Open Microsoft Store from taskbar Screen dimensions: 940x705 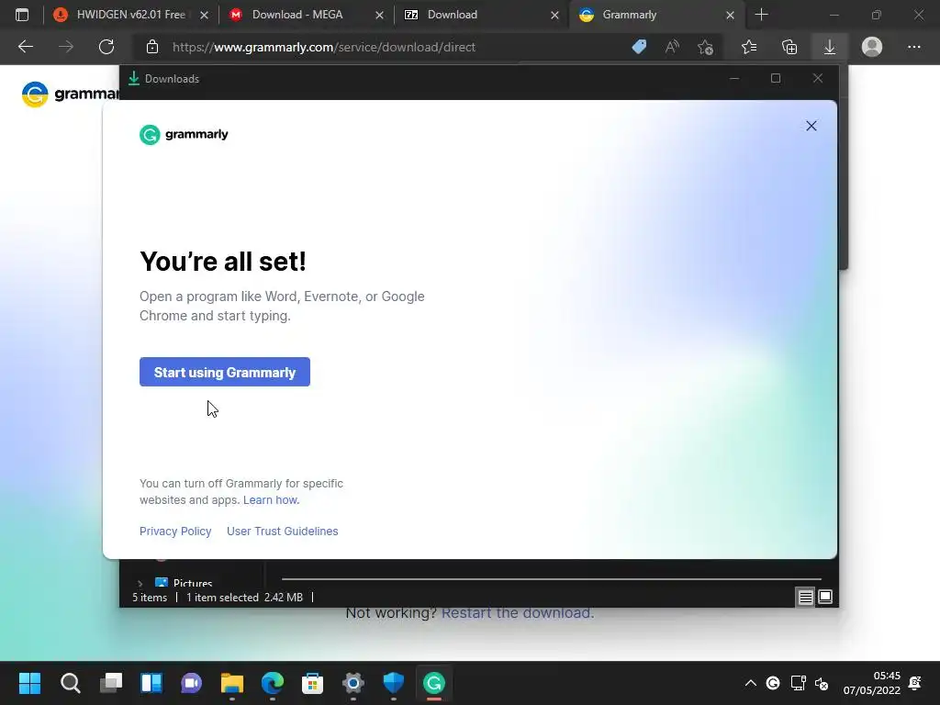point(312,683)
